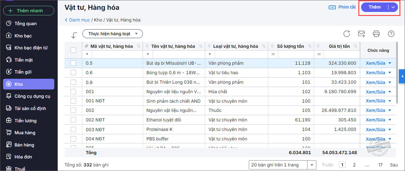This screenshot has width=405, height=171.
Task: Open Tiền lương in the sidebar
Action: (x=25, y=121)
